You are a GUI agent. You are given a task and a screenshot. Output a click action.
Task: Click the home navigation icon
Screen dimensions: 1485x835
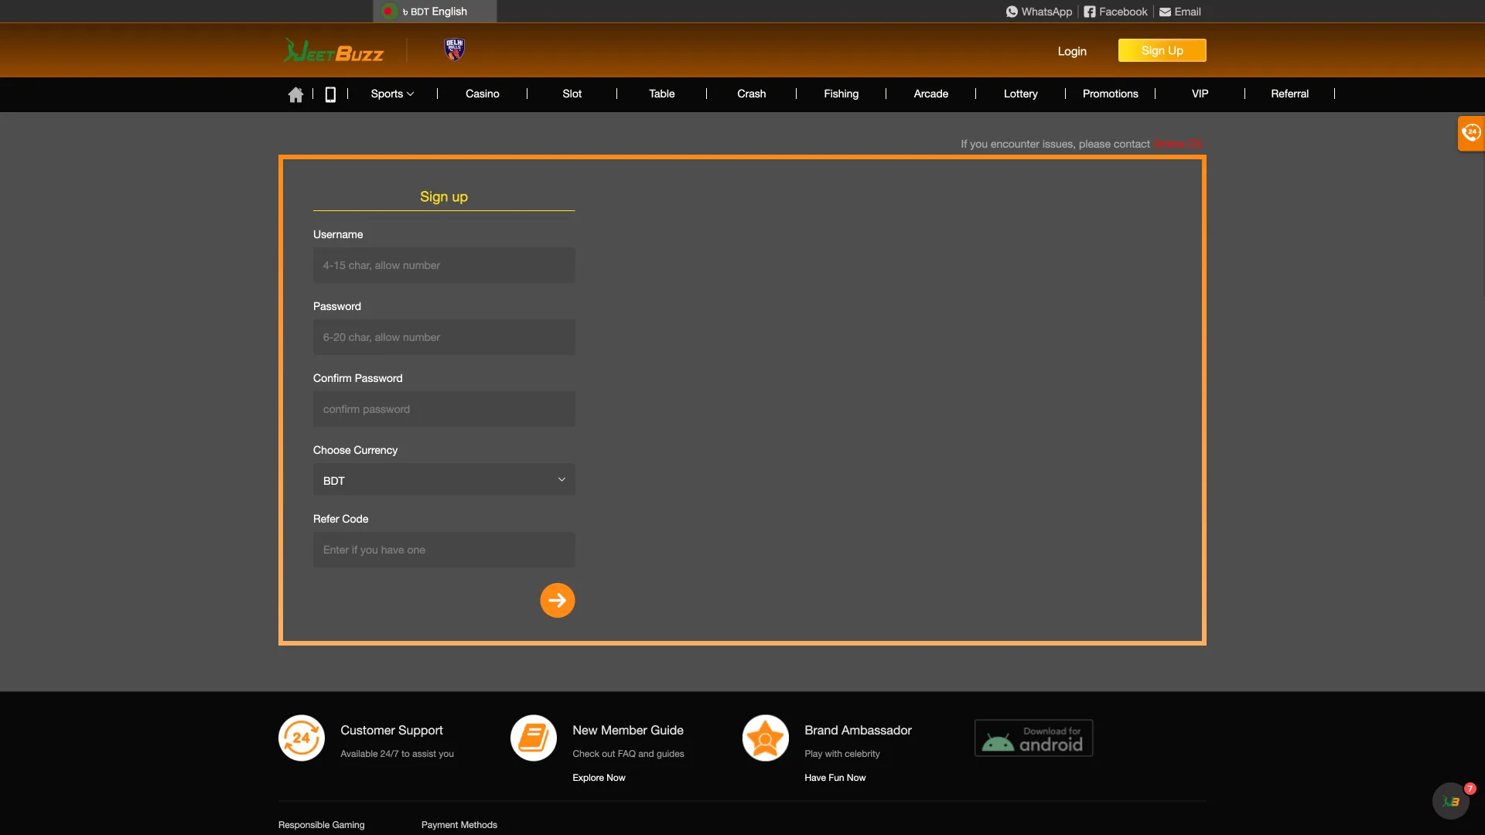(x=295, y=94)
